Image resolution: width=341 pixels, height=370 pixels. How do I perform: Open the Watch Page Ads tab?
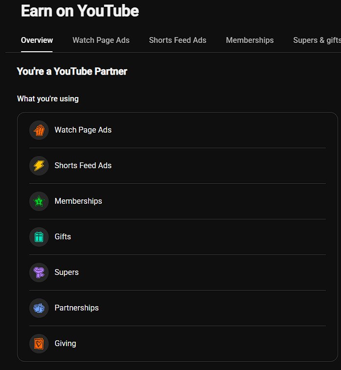point(101,40)
